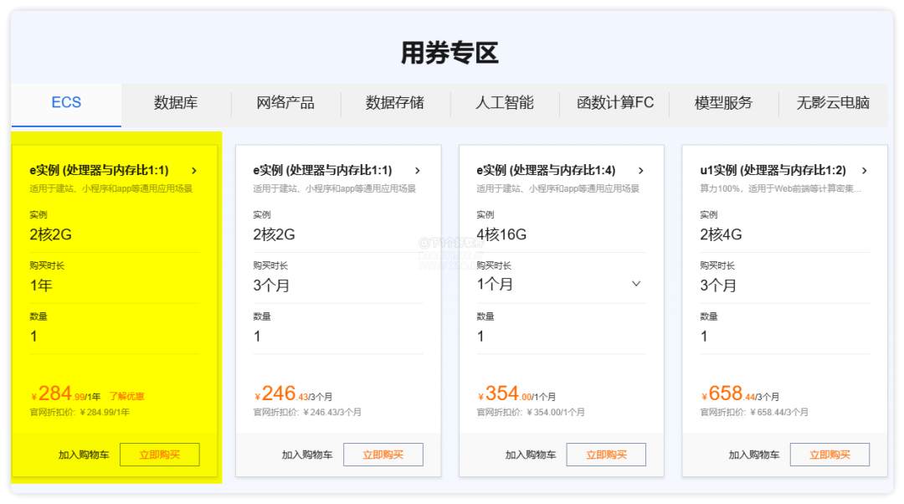
Task: Click 立即购买 on the ¥354.00 card
Action: [607, 455]
